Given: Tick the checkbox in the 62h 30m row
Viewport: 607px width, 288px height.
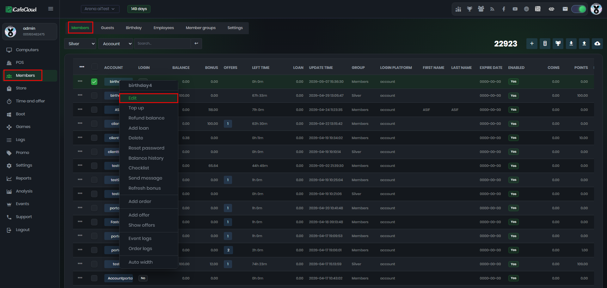Looking at the screenshot, I should click(94, 124).
